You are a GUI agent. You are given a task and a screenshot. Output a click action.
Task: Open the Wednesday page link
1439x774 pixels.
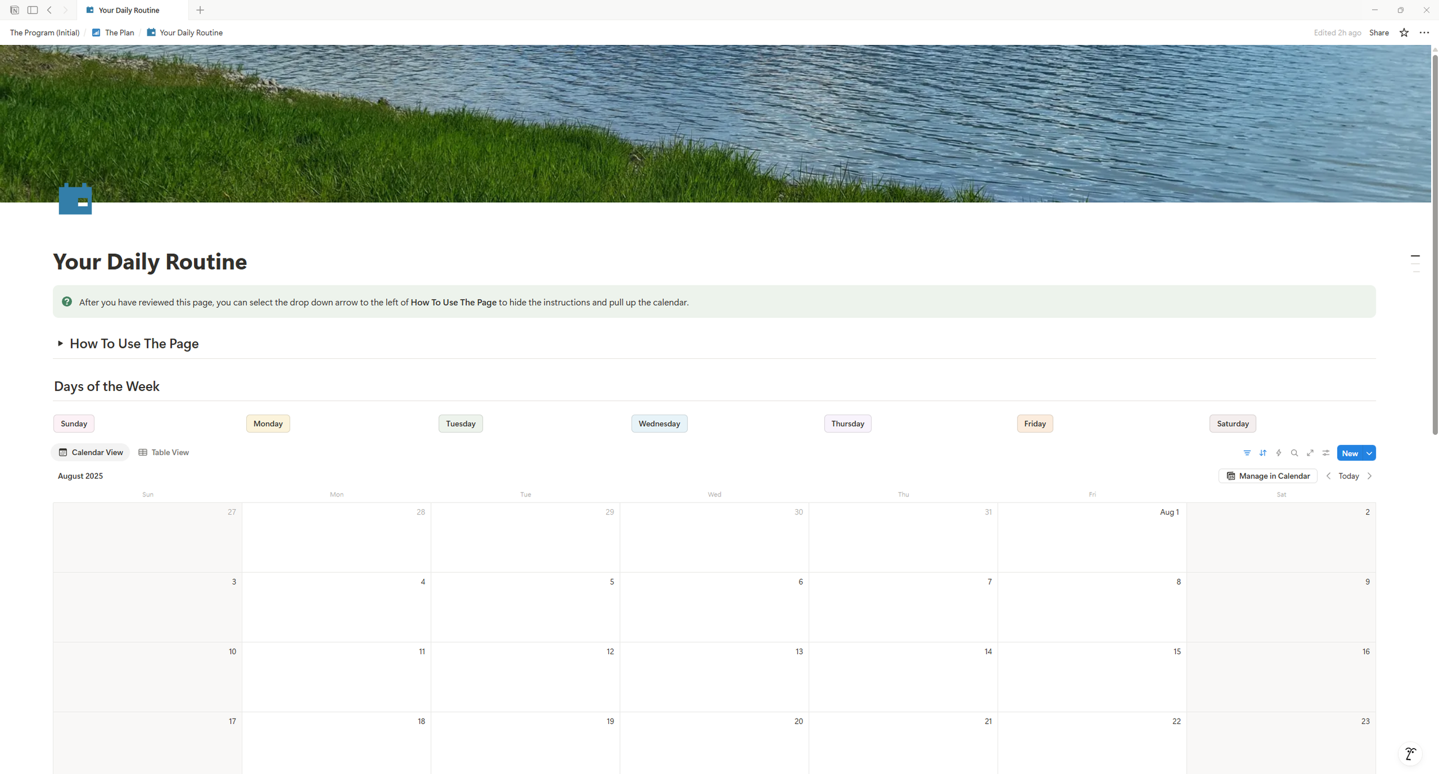point(658,423)
